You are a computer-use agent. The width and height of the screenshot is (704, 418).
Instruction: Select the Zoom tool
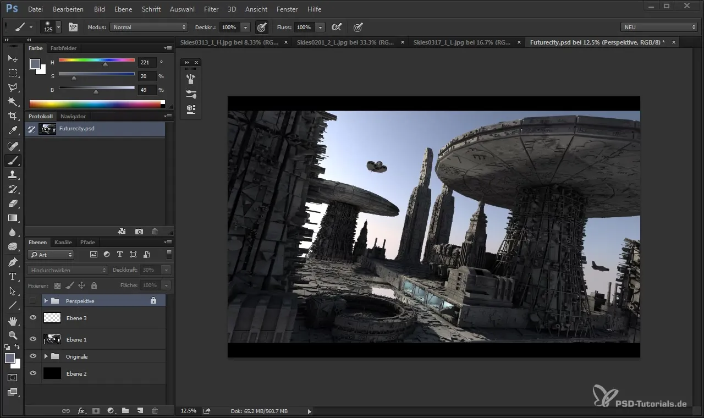[x=13, y=335]
